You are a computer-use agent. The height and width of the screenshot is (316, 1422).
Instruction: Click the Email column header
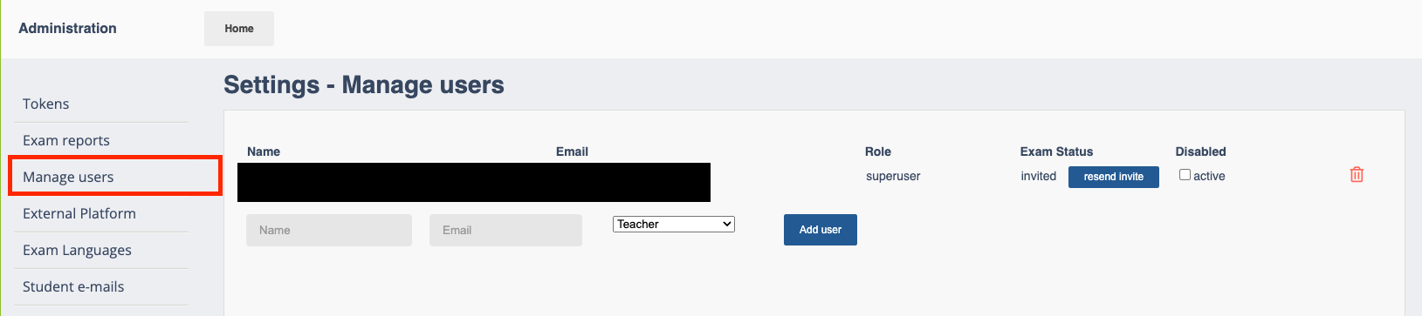pos(572,151)
